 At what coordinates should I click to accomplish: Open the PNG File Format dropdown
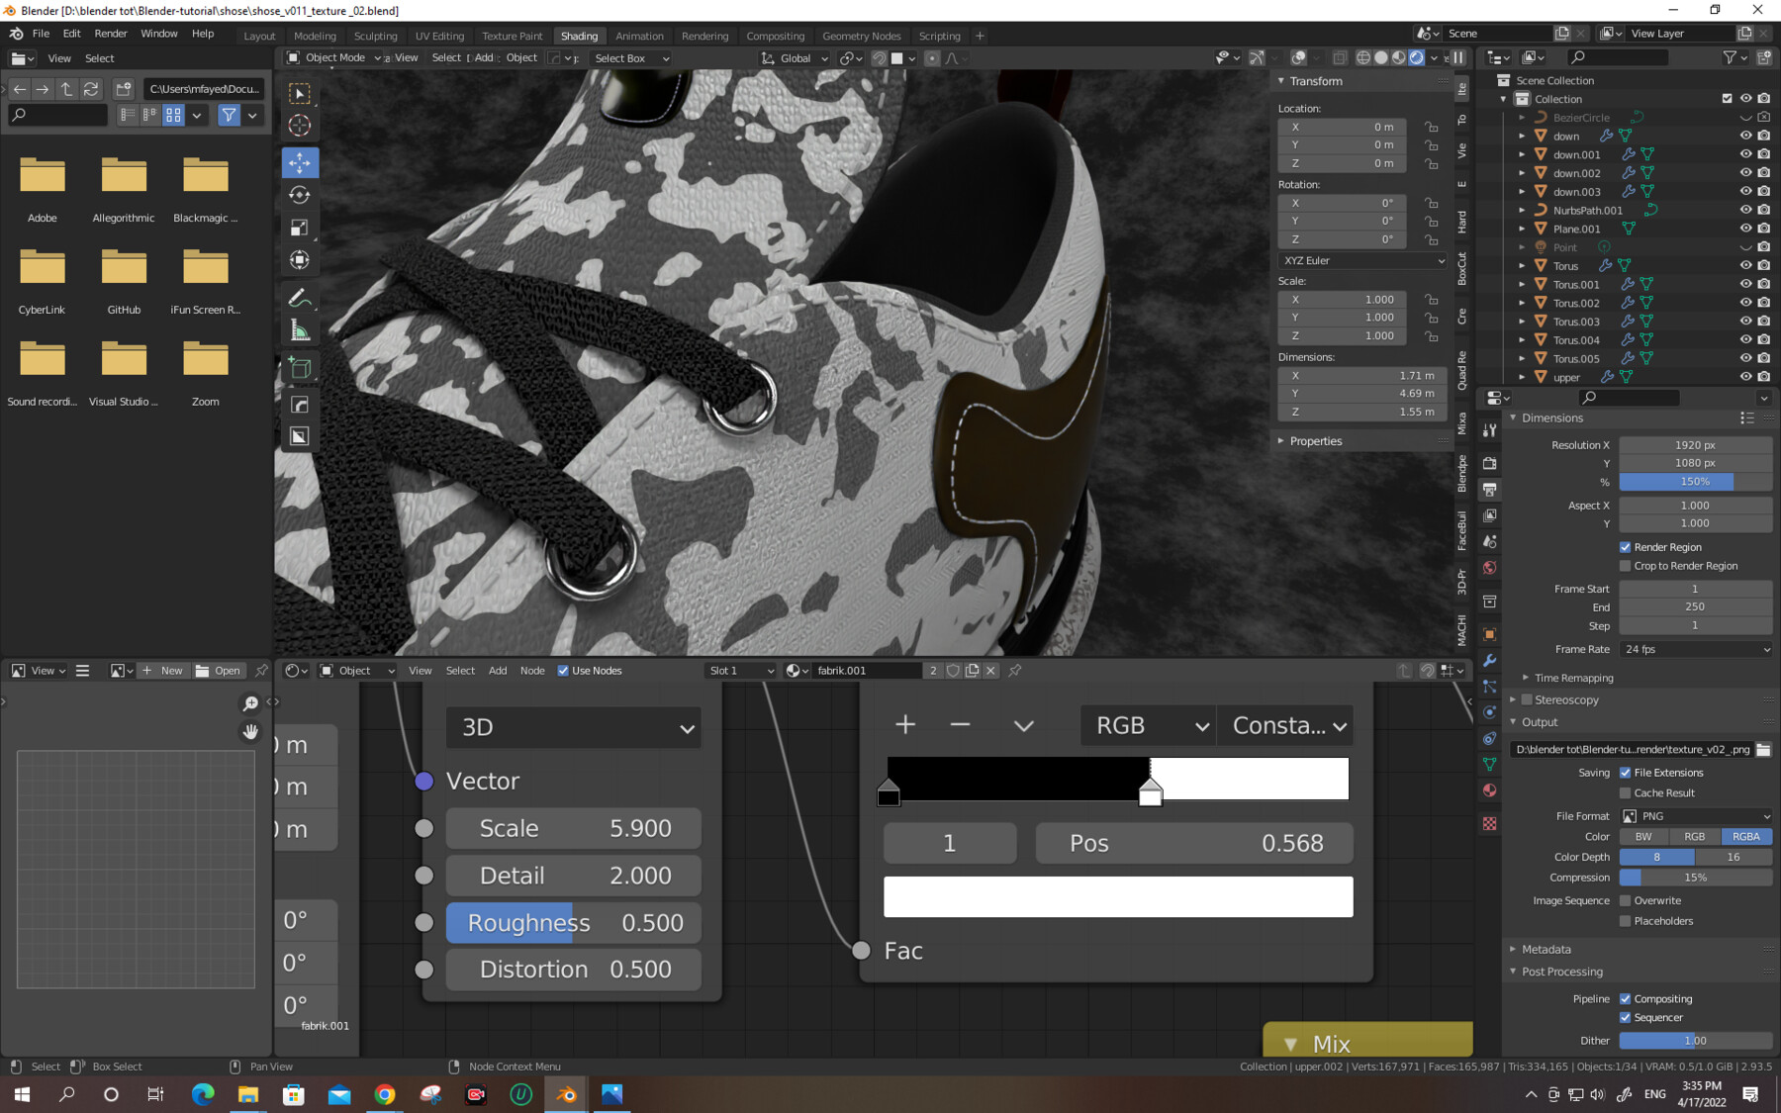pyautogui.click(x=1694, y=816)
